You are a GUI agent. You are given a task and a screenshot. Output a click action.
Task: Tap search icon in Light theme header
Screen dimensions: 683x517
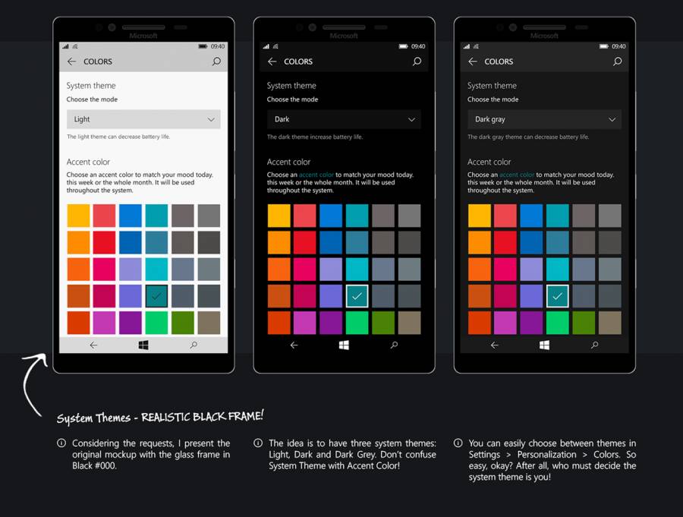click(216, 61)
